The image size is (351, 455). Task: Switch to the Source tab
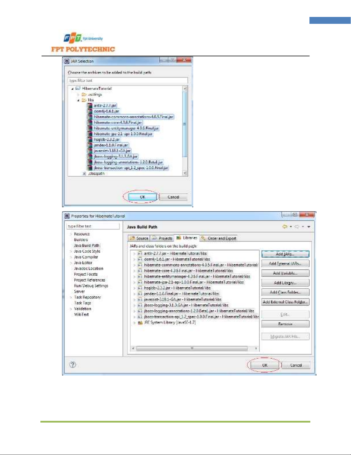point(139,238)
